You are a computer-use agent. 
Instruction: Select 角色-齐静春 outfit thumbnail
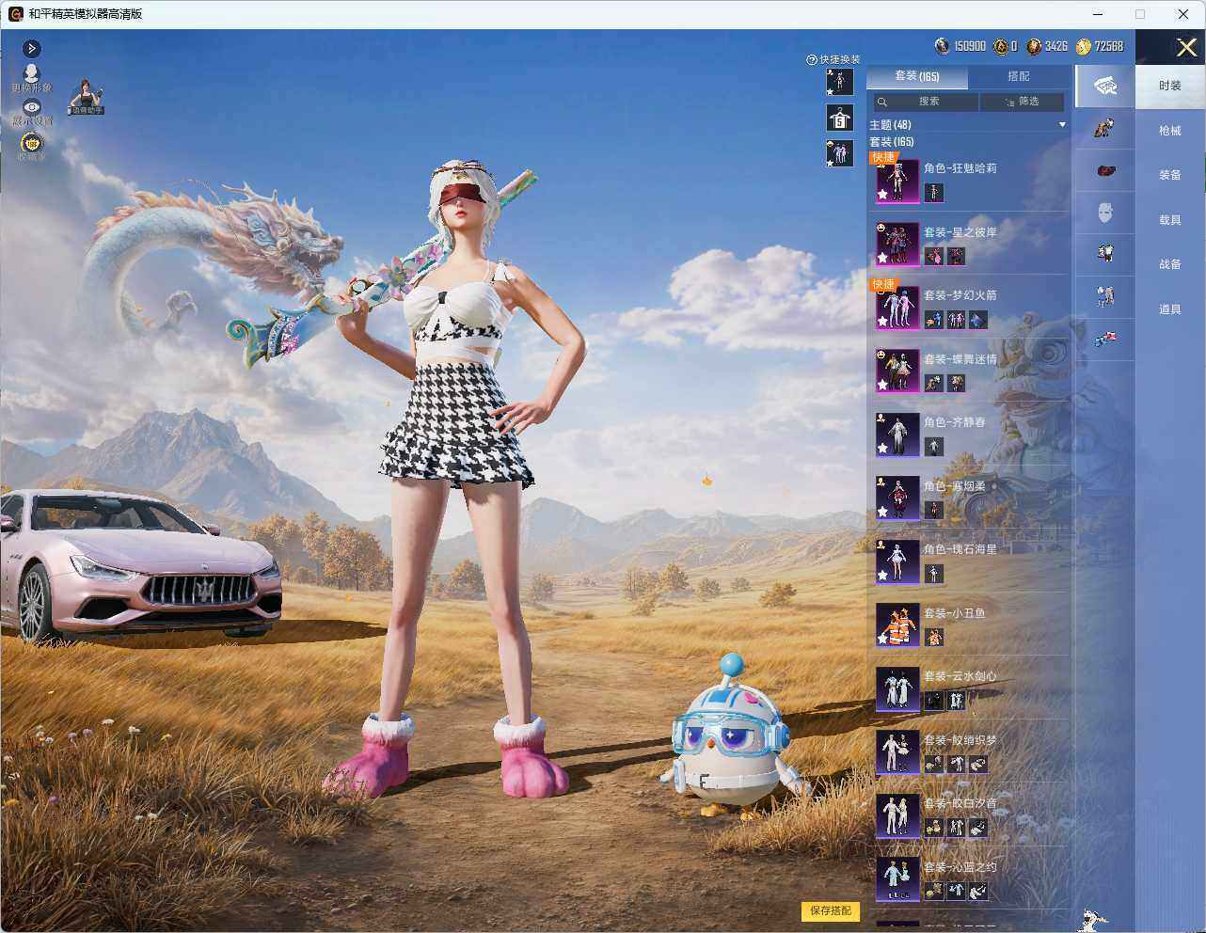[x=897, y=435]
